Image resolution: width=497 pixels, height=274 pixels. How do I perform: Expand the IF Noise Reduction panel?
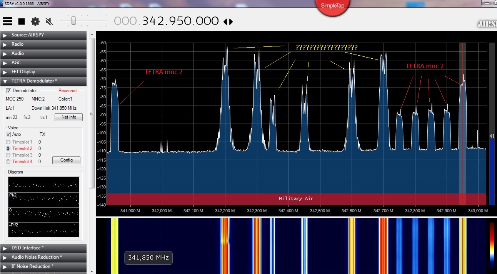pos(43,266)
